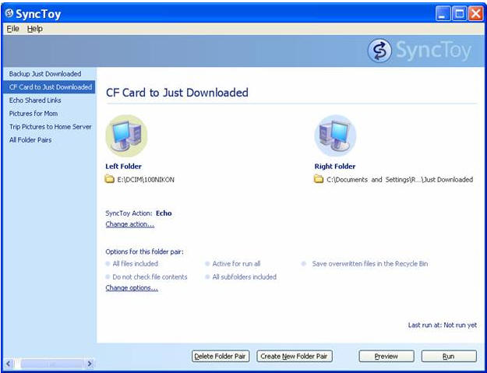The width and height of the screenshot is (487, 373).
Task: Click the Change options link
Action: (x=132, y=287)
